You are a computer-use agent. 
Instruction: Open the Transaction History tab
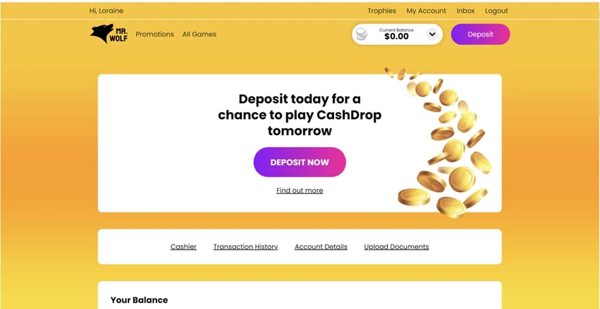(x=245, y=247)
